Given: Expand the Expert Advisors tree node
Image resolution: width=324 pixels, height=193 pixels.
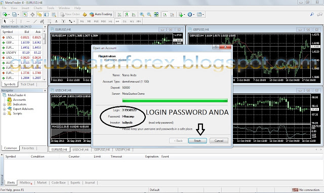Looking at the screenshot, I should click(5, 109).
